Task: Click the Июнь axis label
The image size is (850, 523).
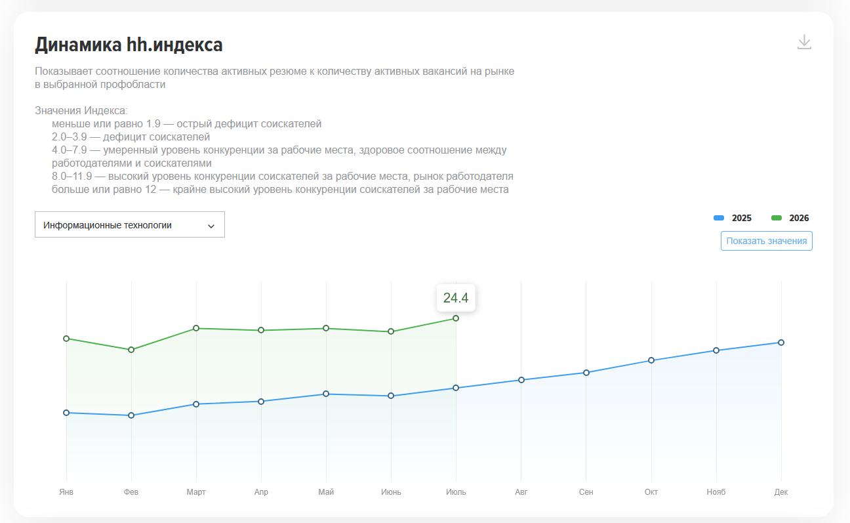Action: [x=391, y=492]
